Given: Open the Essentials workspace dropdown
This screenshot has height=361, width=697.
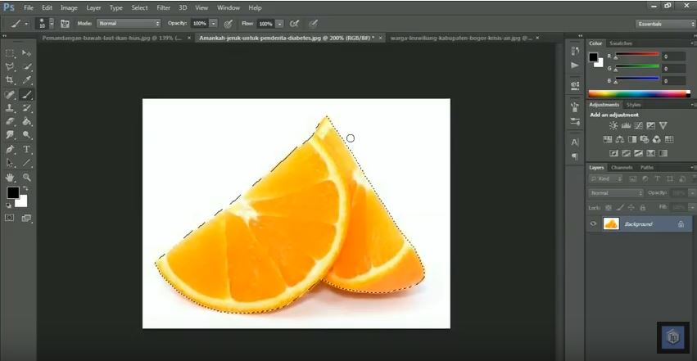Looking at the screenshot, I should point(665,24).
